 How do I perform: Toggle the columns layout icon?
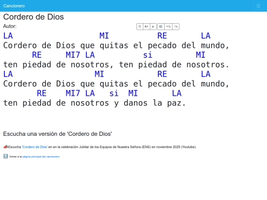[x=140, y=27]
